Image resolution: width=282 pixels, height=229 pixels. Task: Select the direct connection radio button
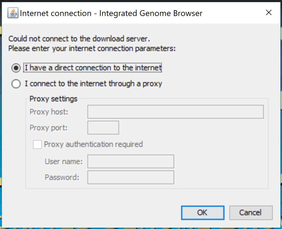tap(16, 68)
